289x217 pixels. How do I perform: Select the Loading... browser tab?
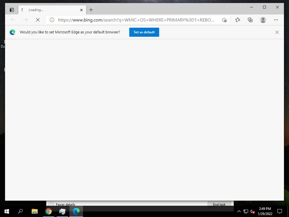pos(52,10)
